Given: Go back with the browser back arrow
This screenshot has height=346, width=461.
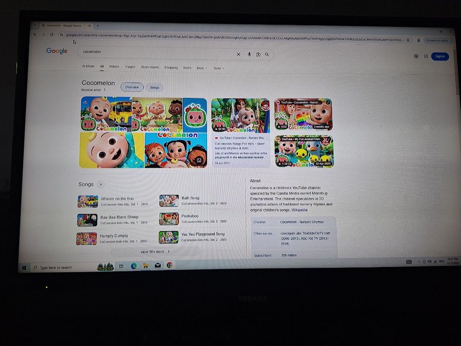Looking at the screenshot, I should point(35,35).
